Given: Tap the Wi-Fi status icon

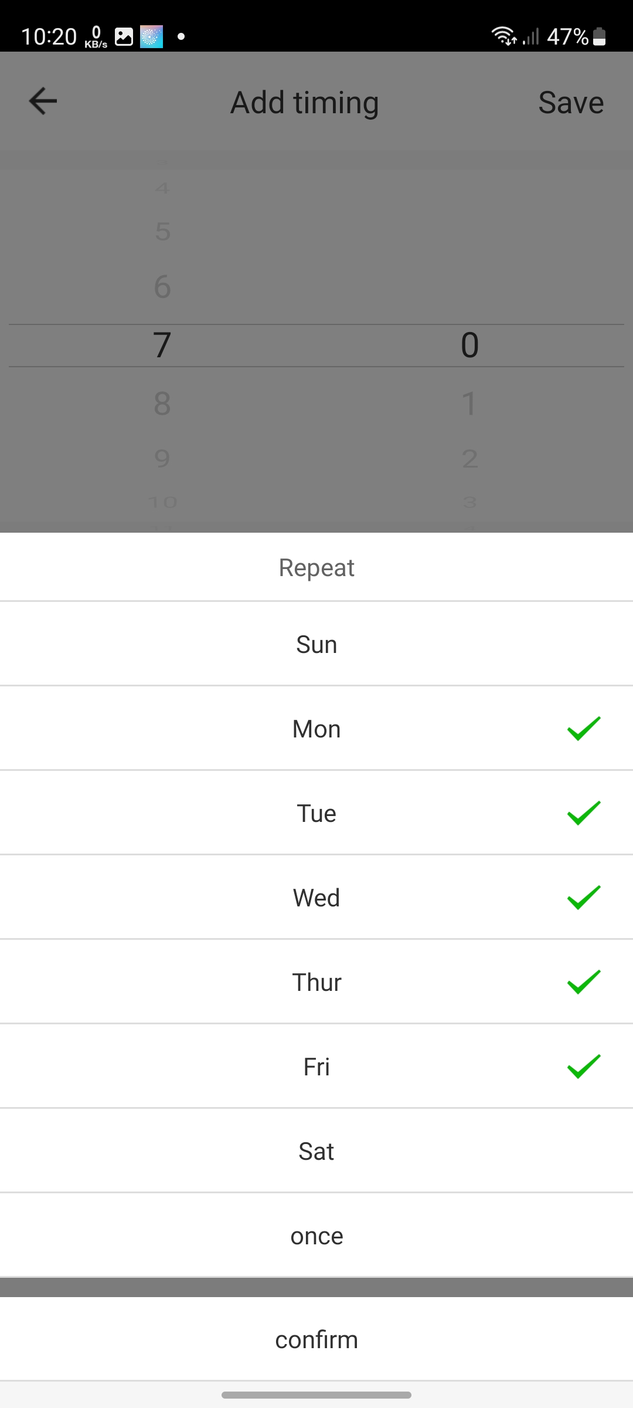Looking at the screenshot, I should click(503, 36).
